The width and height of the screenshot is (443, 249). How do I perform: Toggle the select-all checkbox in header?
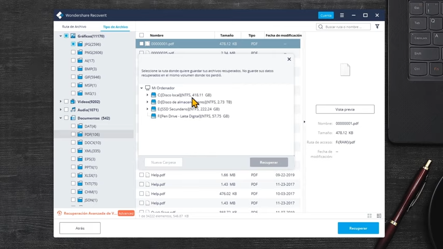(x=142, y=35)
